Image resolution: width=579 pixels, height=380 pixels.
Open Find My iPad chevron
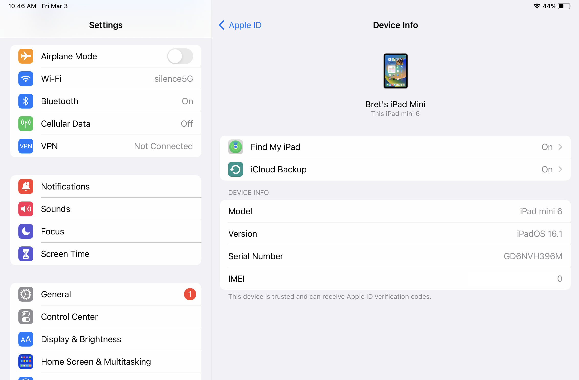(x=560, y=147)
